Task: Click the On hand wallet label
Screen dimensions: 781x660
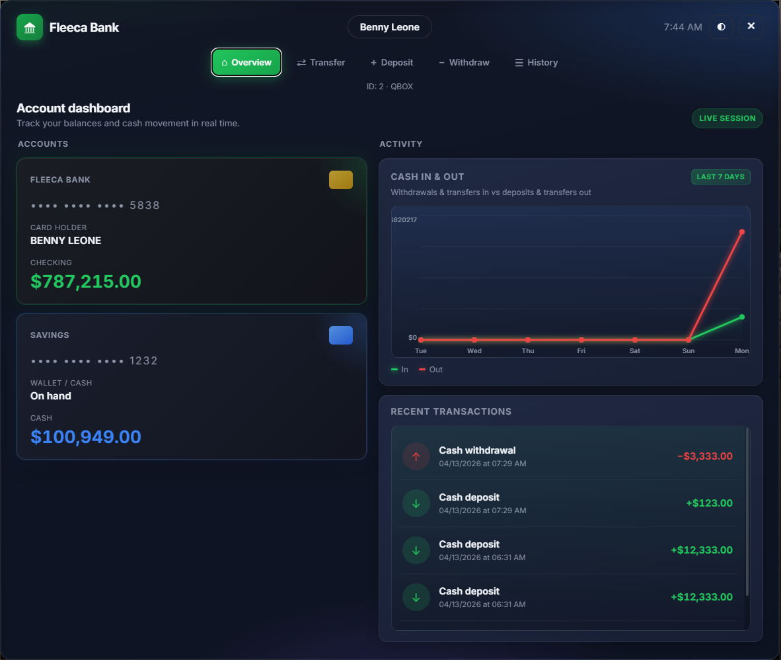Action: 51,396
